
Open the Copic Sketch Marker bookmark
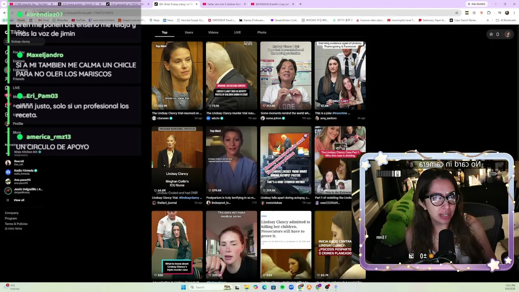(x=463, y=20)
